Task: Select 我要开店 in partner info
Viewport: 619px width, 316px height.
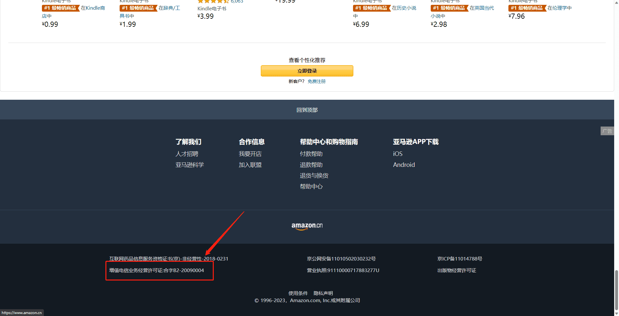Action: coord(250,154)
